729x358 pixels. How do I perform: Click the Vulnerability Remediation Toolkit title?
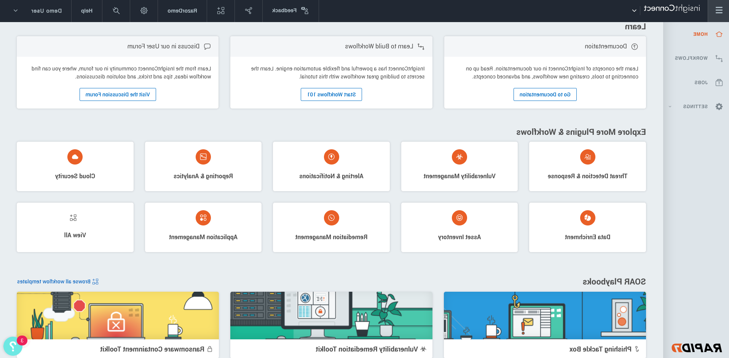[x=367, y=349]
